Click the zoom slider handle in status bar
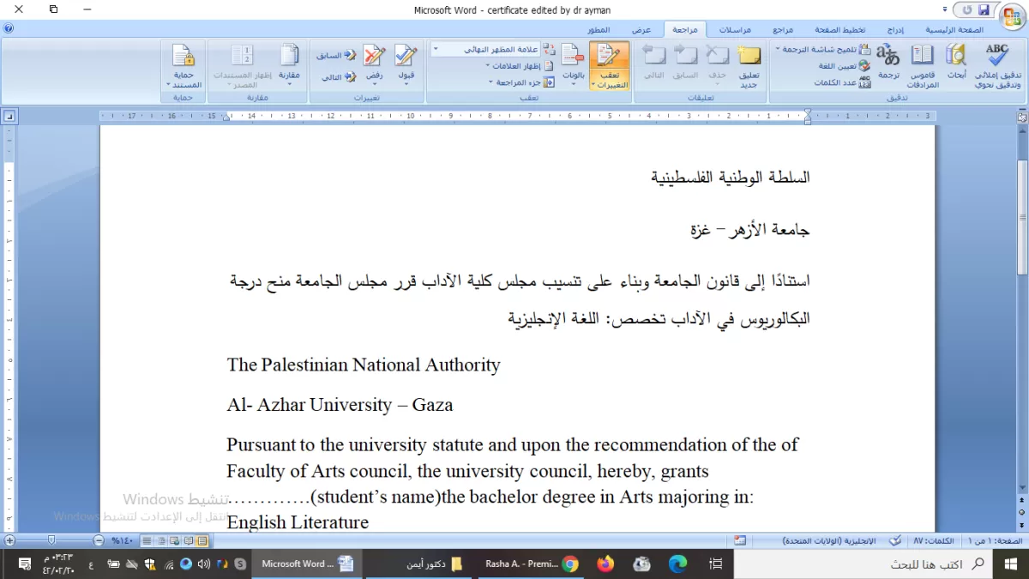1029x579 pixels. pos(52,540)
